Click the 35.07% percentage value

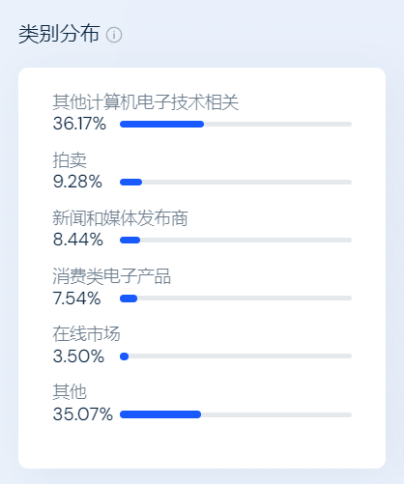point(83,414)
